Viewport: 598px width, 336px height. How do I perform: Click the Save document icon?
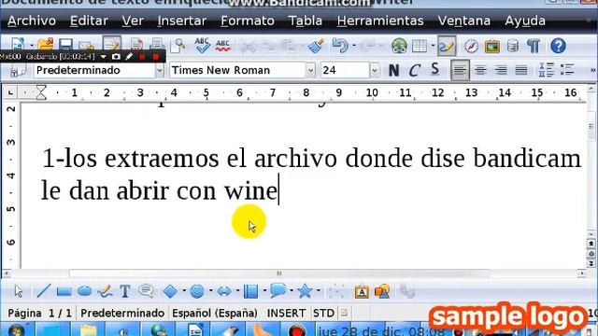point(65,45)
